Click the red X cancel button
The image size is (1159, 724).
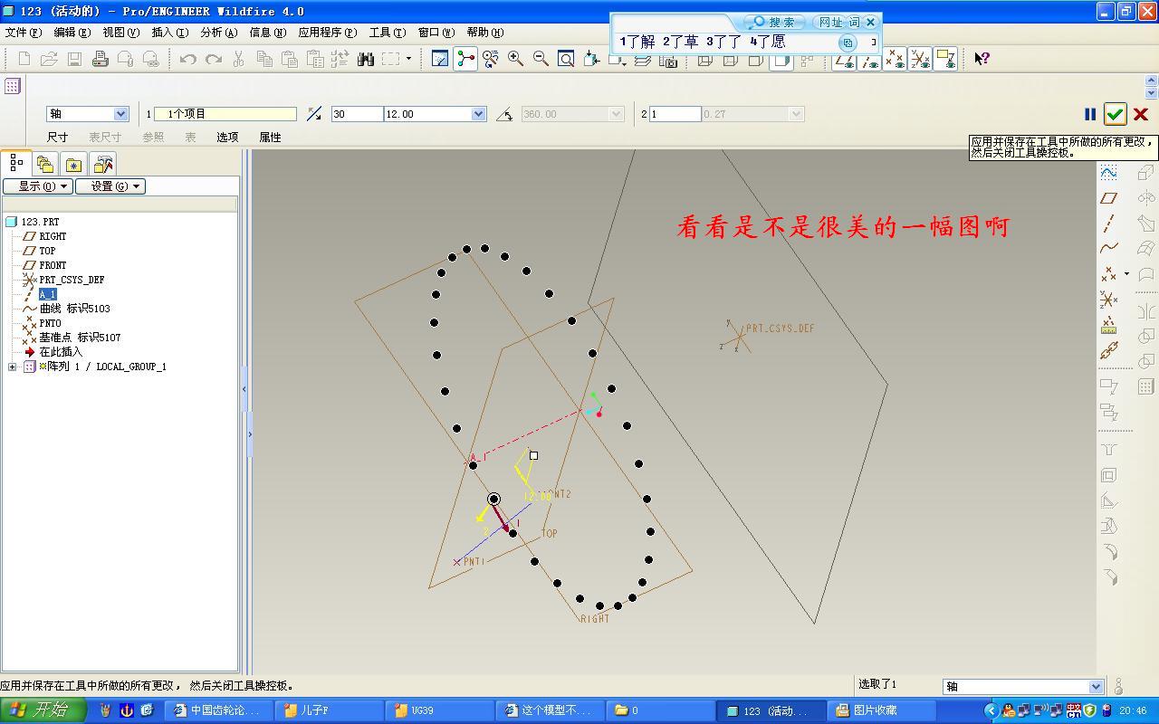pos(1141,114)
